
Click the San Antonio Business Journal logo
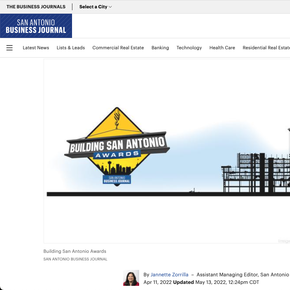36,26
